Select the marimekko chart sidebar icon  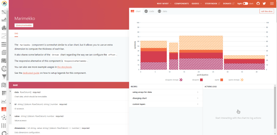tap(4, 109)
